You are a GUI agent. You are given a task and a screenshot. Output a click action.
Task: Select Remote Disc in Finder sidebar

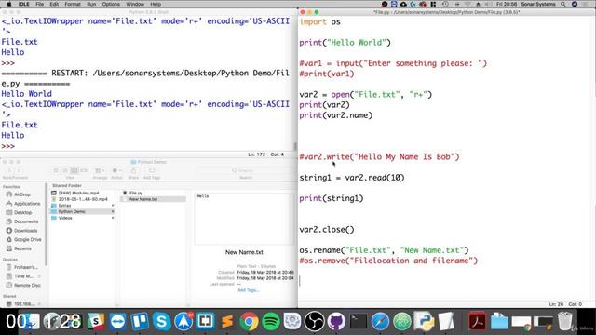click(27, 286)
